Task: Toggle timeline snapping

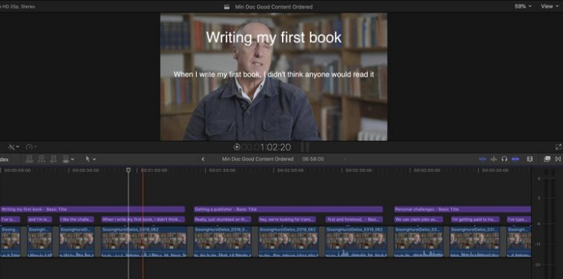Action: pos(516,159)
